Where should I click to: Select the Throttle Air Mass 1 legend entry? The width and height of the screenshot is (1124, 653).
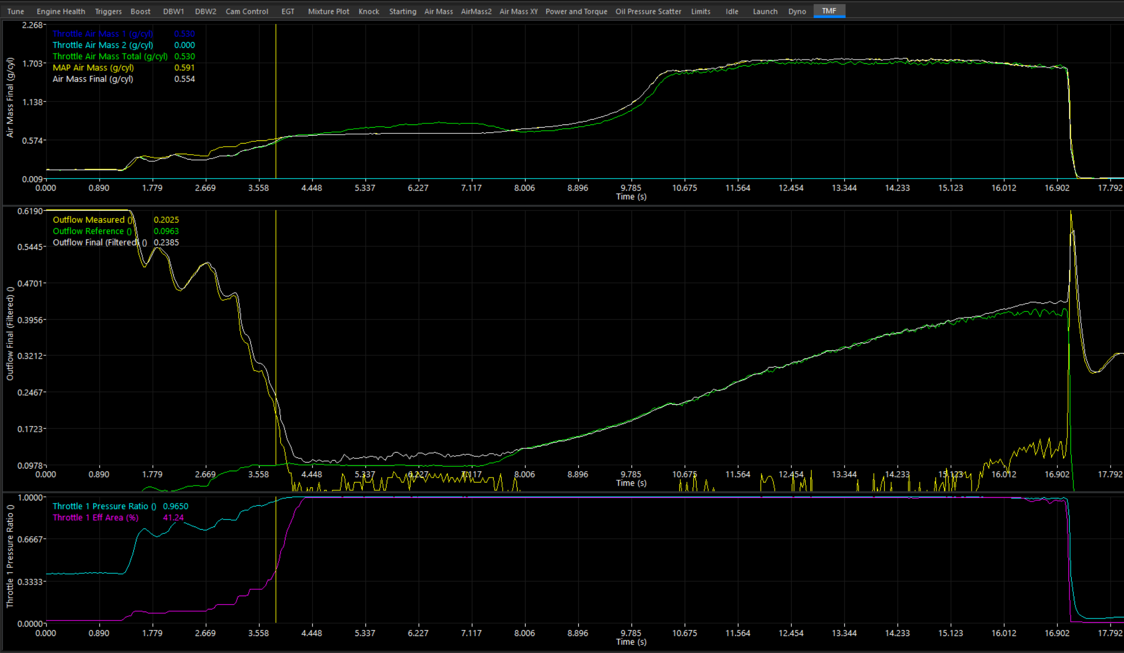pos(103,33)
